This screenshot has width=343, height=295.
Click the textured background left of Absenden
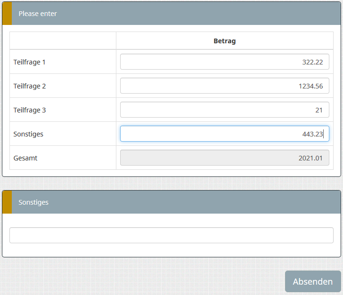pos(141,281)
